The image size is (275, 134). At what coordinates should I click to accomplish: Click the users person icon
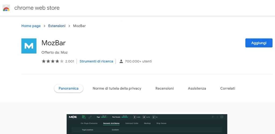click(121, 61)
